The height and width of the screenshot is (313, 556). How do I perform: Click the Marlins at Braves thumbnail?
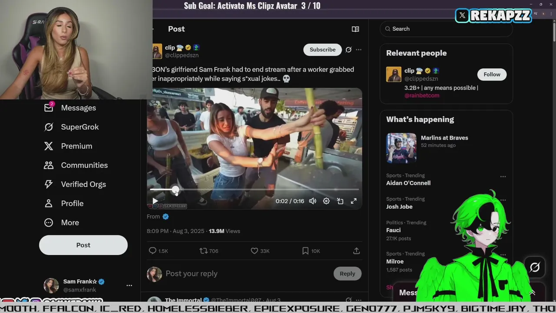pyautogui.click(x=401, y=148)
